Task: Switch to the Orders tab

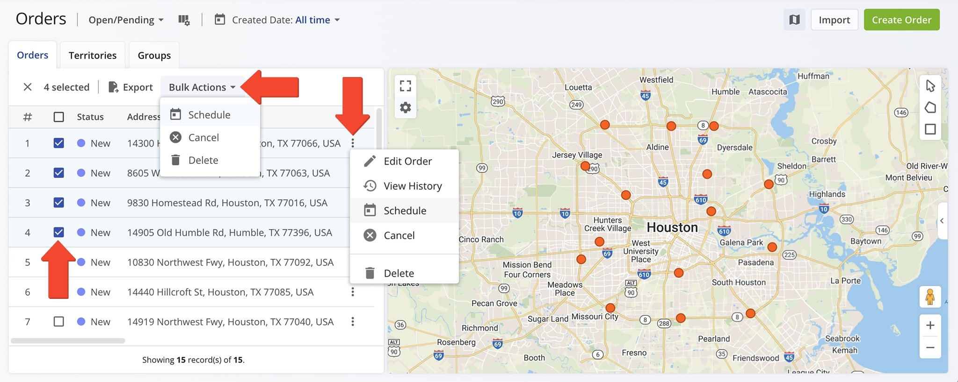Action: [33, 55]
